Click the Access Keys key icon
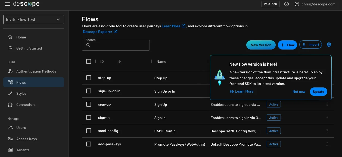 10,139
